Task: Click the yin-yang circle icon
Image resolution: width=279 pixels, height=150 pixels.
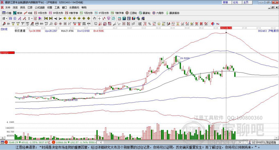Action: coord(213,24)
